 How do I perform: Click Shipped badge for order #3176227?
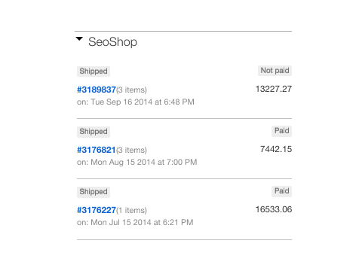point(94,192)
